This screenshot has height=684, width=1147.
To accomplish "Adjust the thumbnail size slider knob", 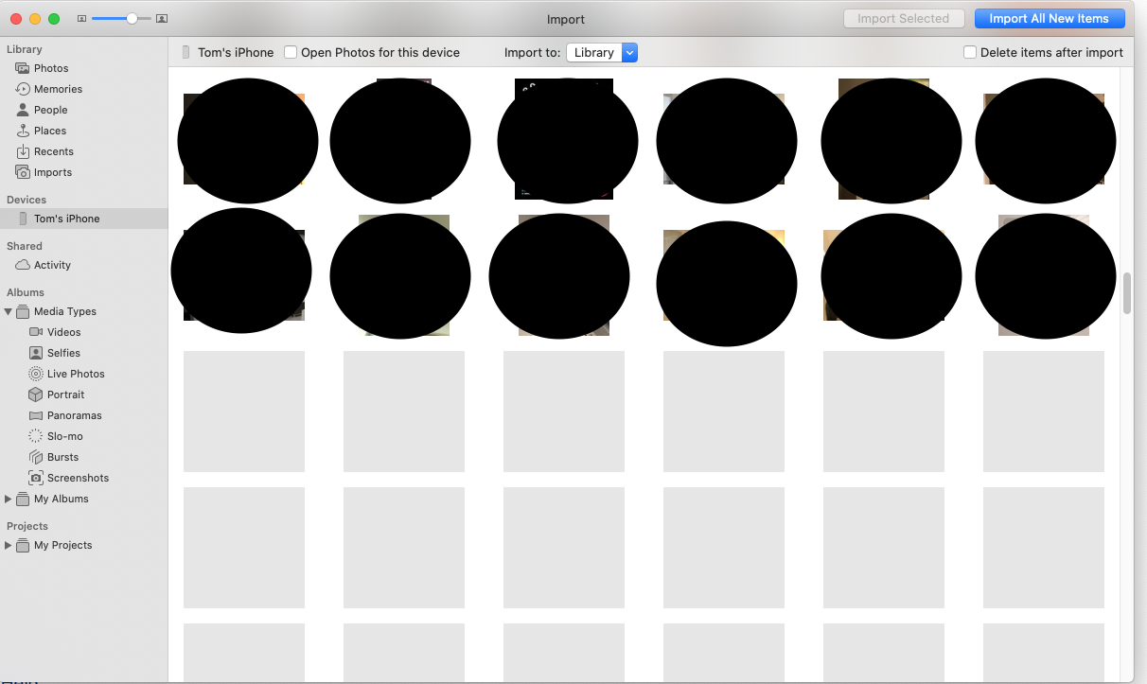I will [132, 19].
